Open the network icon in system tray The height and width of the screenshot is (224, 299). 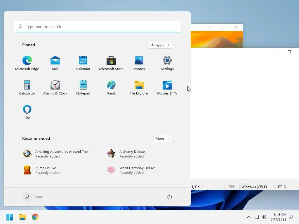coord(257,217)
